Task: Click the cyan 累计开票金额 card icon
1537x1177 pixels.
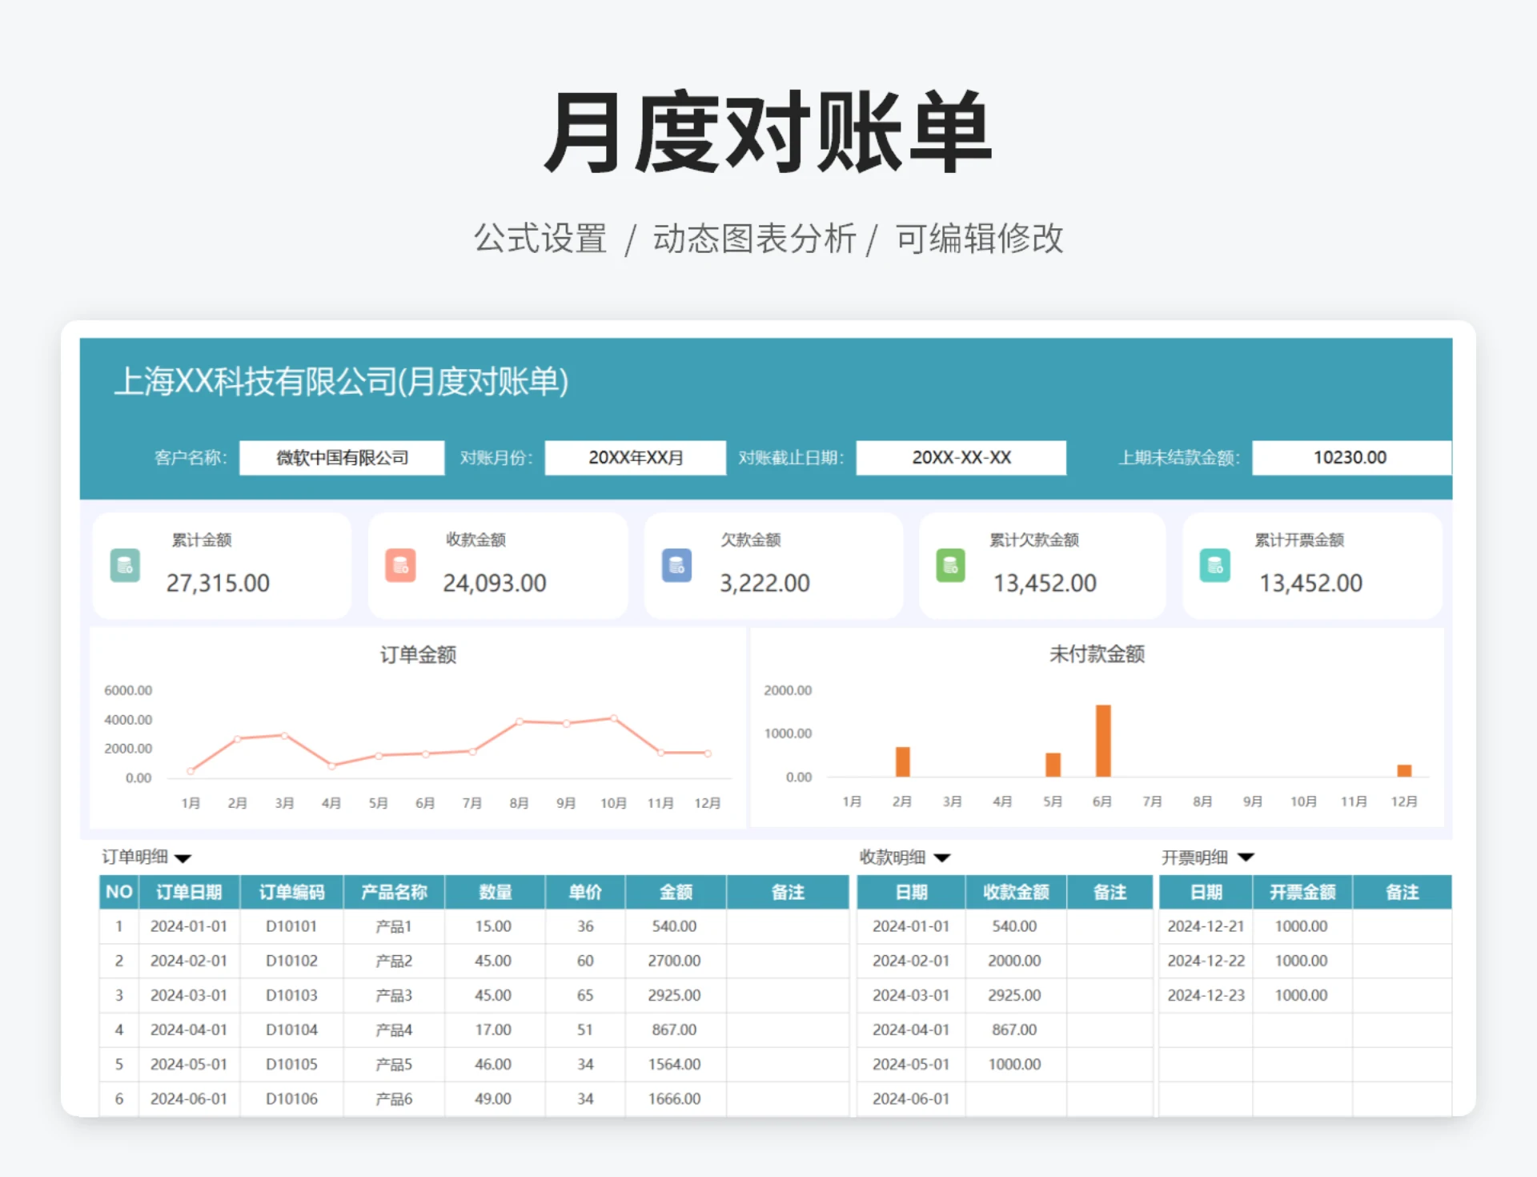Action: point(1214,566)
